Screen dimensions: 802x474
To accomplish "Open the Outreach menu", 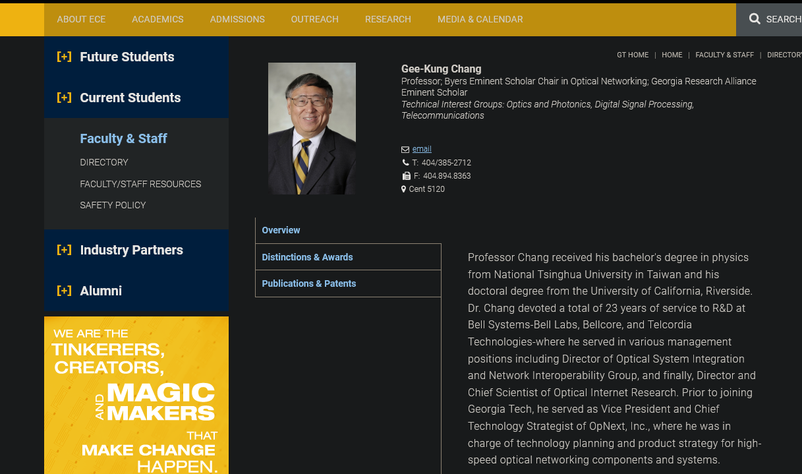I will pos(315,19).
